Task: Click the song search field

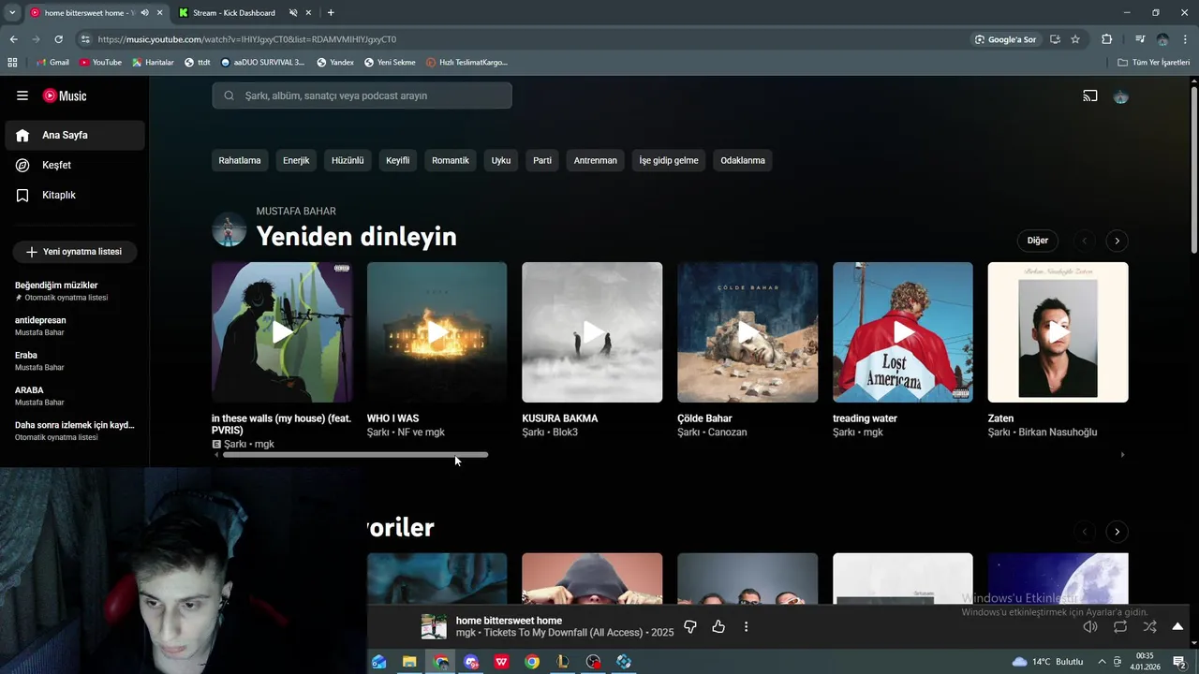Action: click(362, 95)
